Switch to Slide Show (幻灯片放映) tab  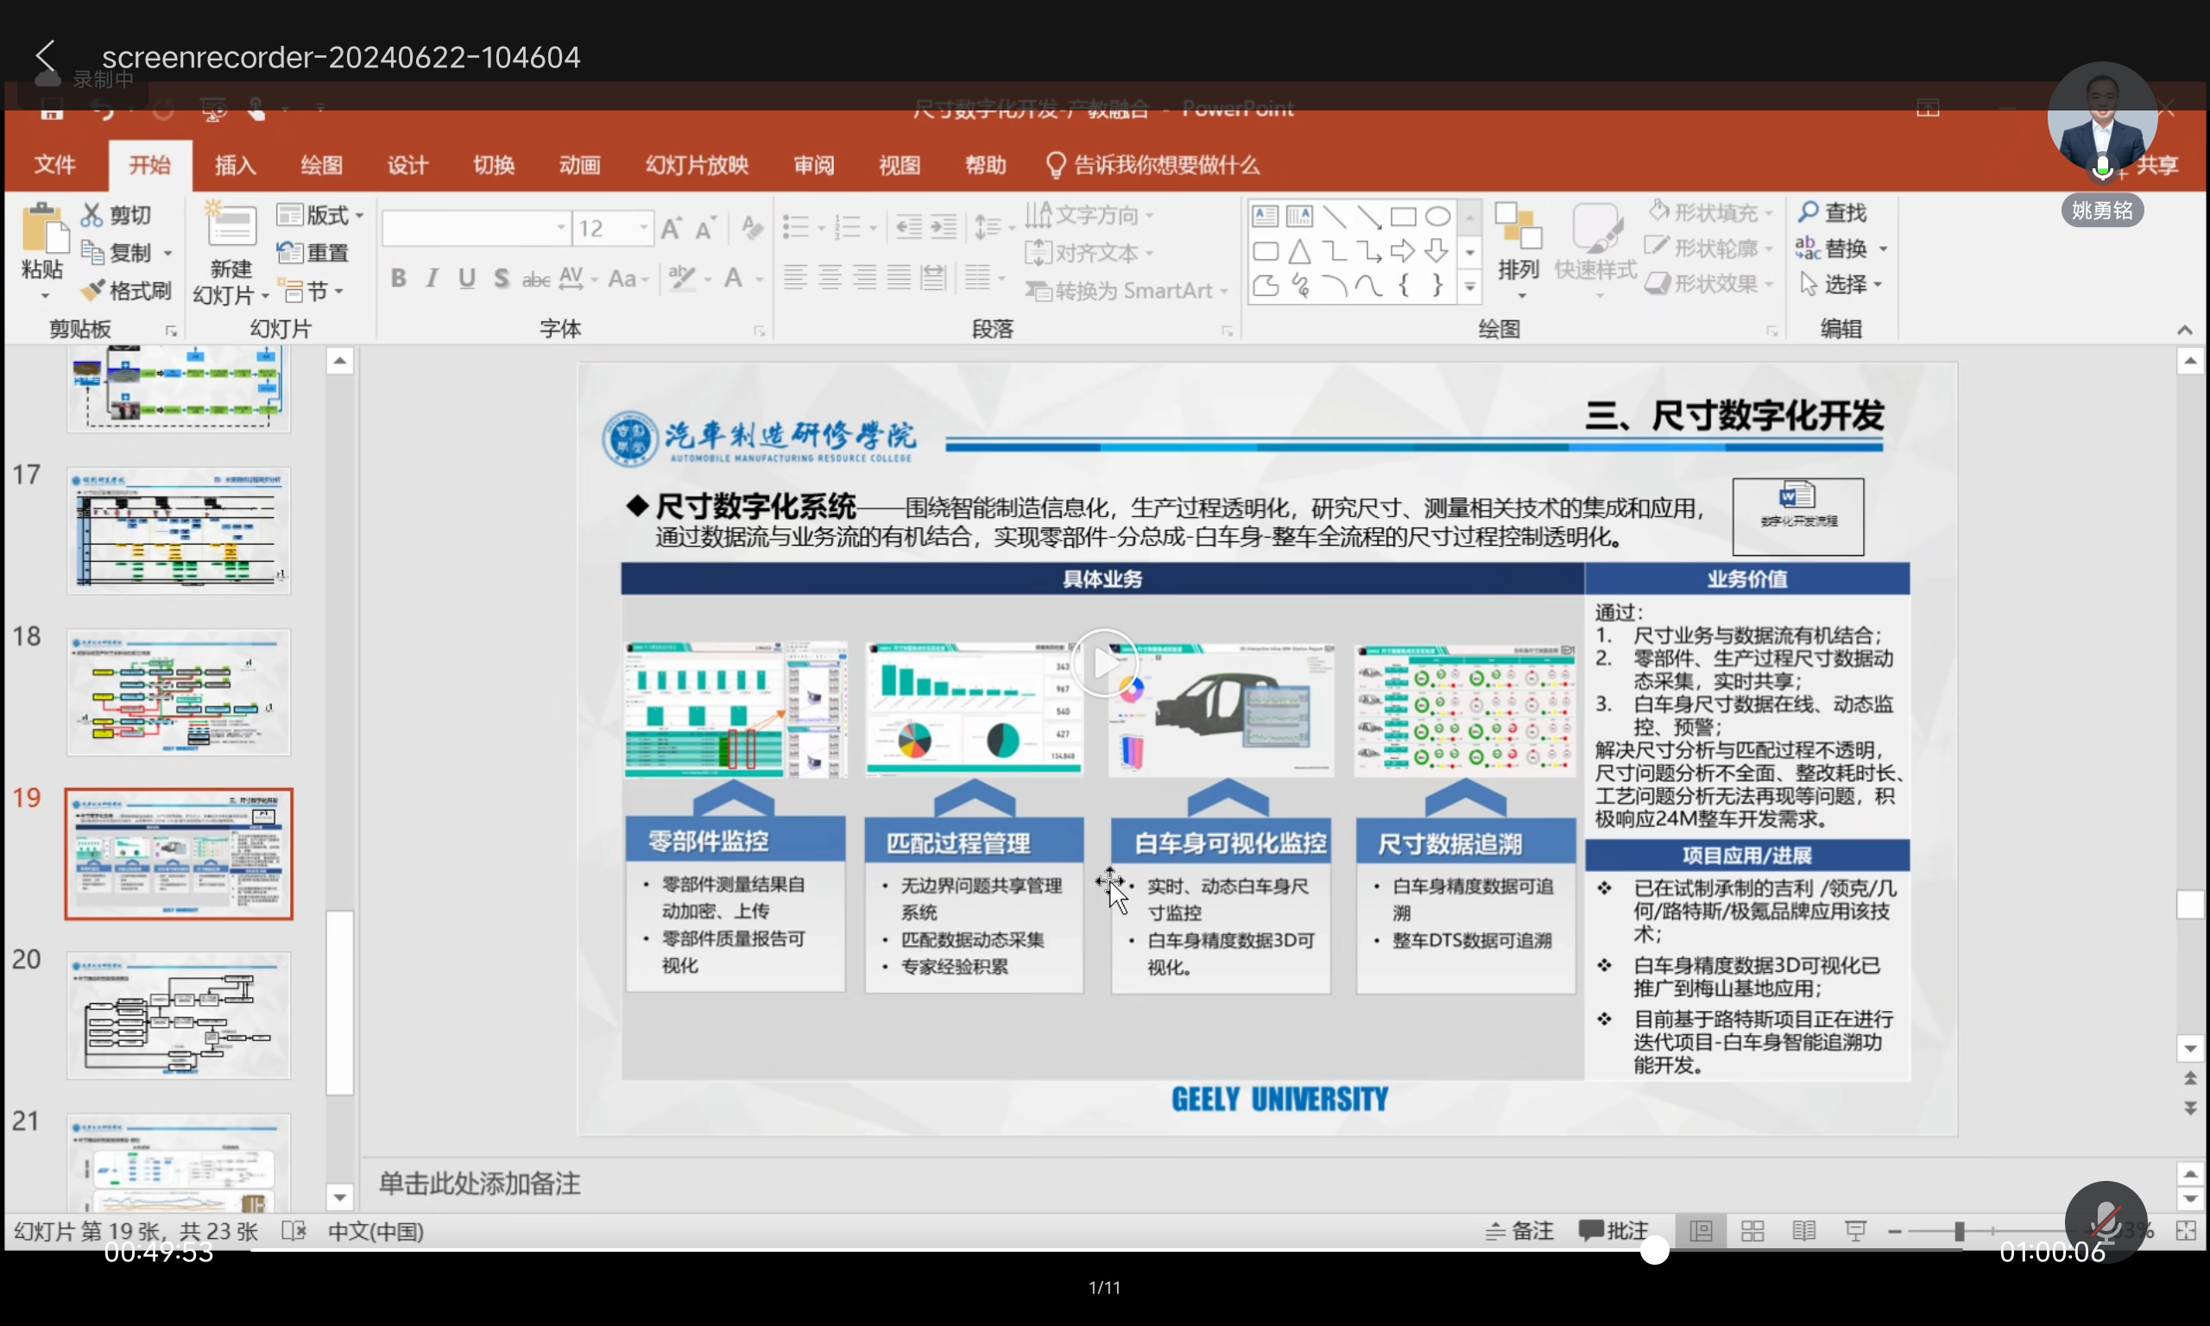(697, 165)
